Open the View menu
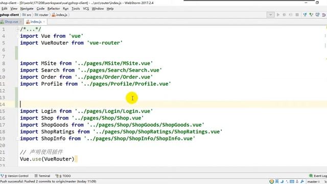The image size is (327, 184). click(14, 9)
